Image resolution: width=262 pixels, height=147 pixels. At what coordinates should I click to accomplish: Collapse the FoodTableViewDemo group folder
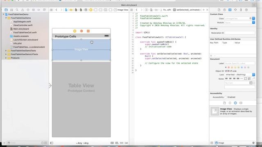[6, 18]
